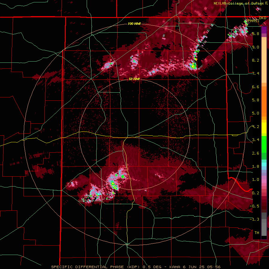The image size is (269, 269).
Task: Click the TH label on the scale
Action: click(x=257, y=233)
